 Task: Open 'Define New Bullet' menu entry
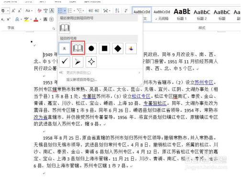pyautogui.click(x=81, y=80)
